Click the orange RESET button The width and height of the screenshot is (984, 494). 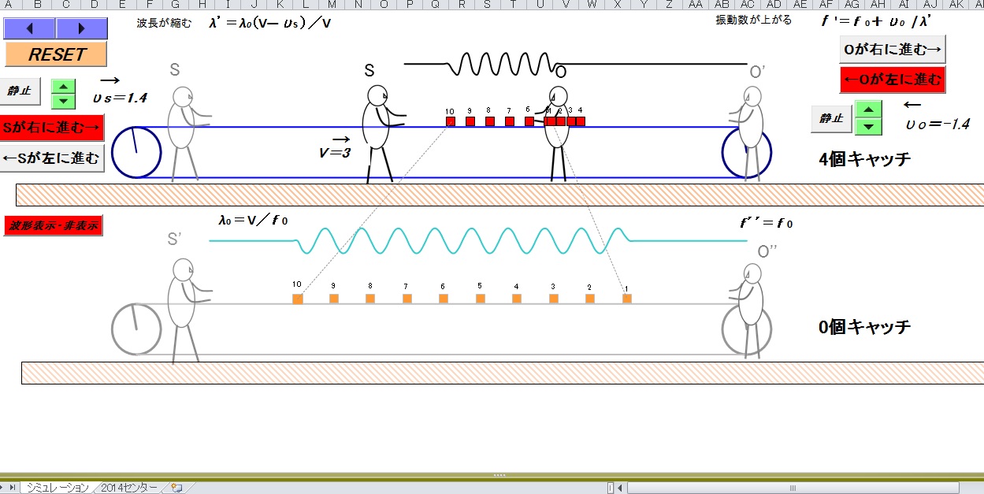coord(56,54)
